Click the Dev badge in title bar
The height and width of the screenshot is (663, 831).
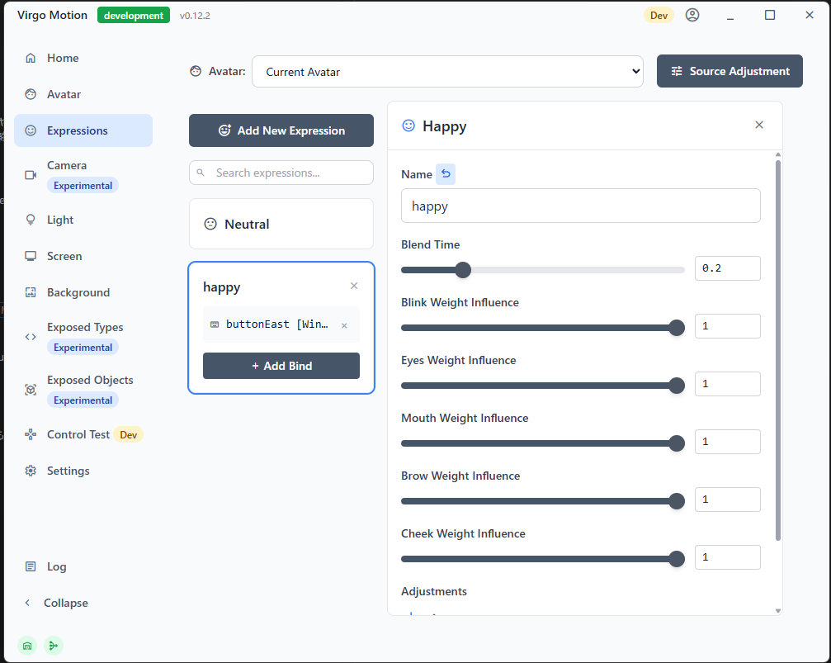[659, 15]
